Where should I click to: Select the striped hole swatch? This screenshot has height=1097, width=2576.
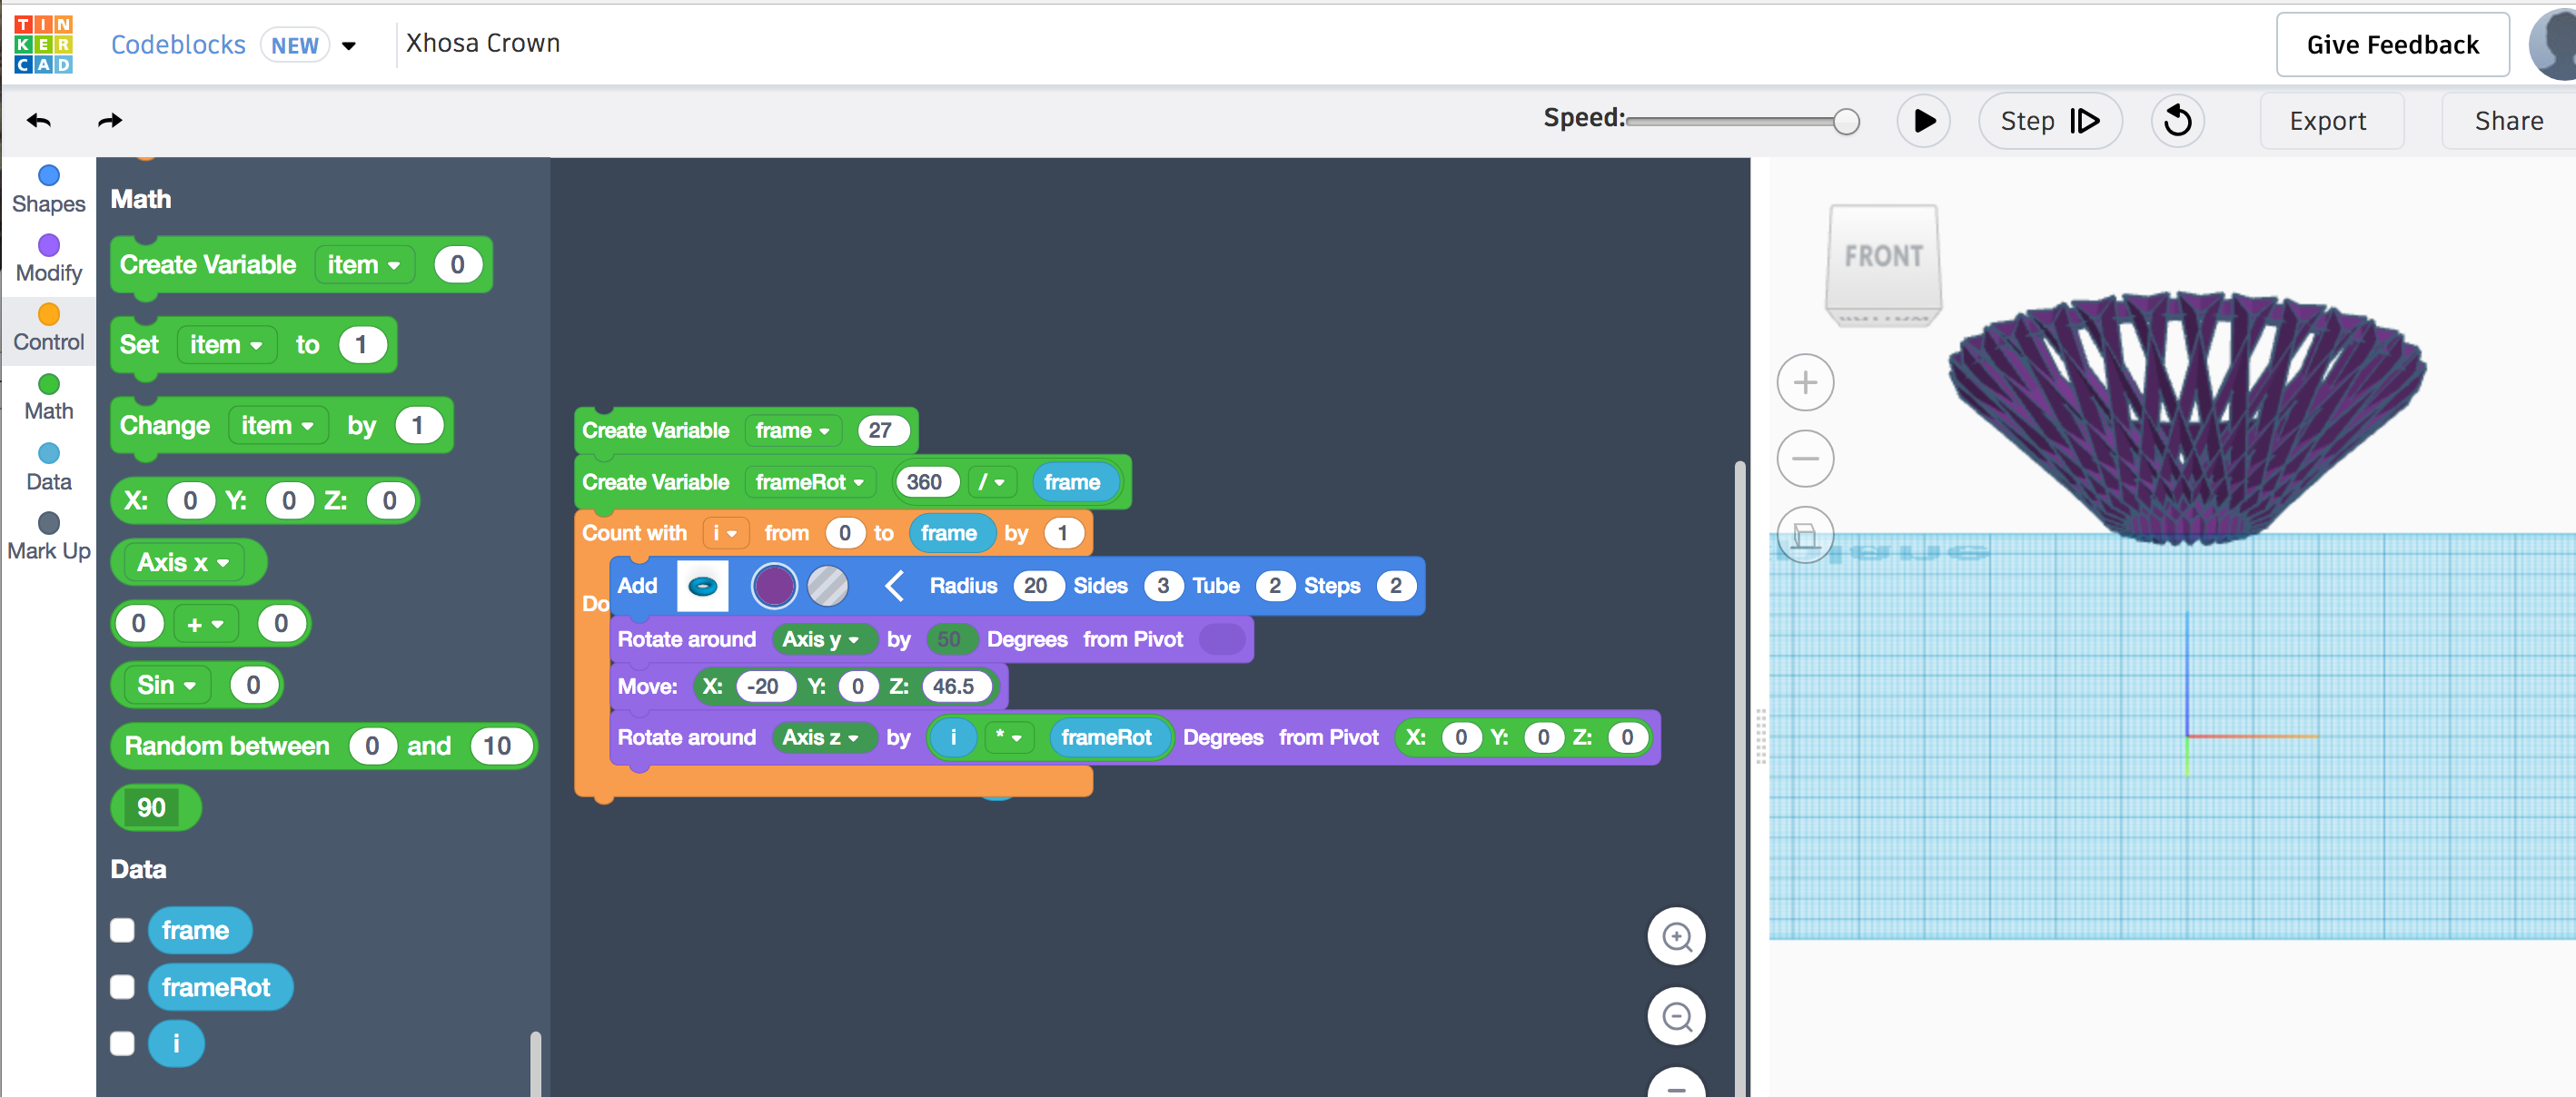click(828, 586)
